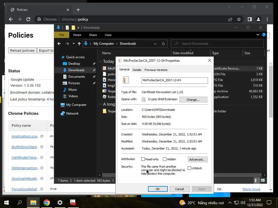
Task: Close the Properties dialog with X
Action: [x=209, y=60]
